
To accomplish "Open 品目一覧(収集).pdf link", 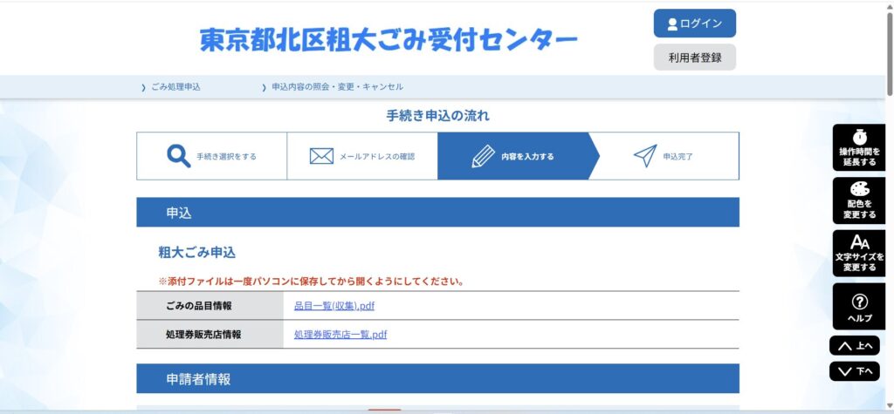I will (x=334, y=306).
